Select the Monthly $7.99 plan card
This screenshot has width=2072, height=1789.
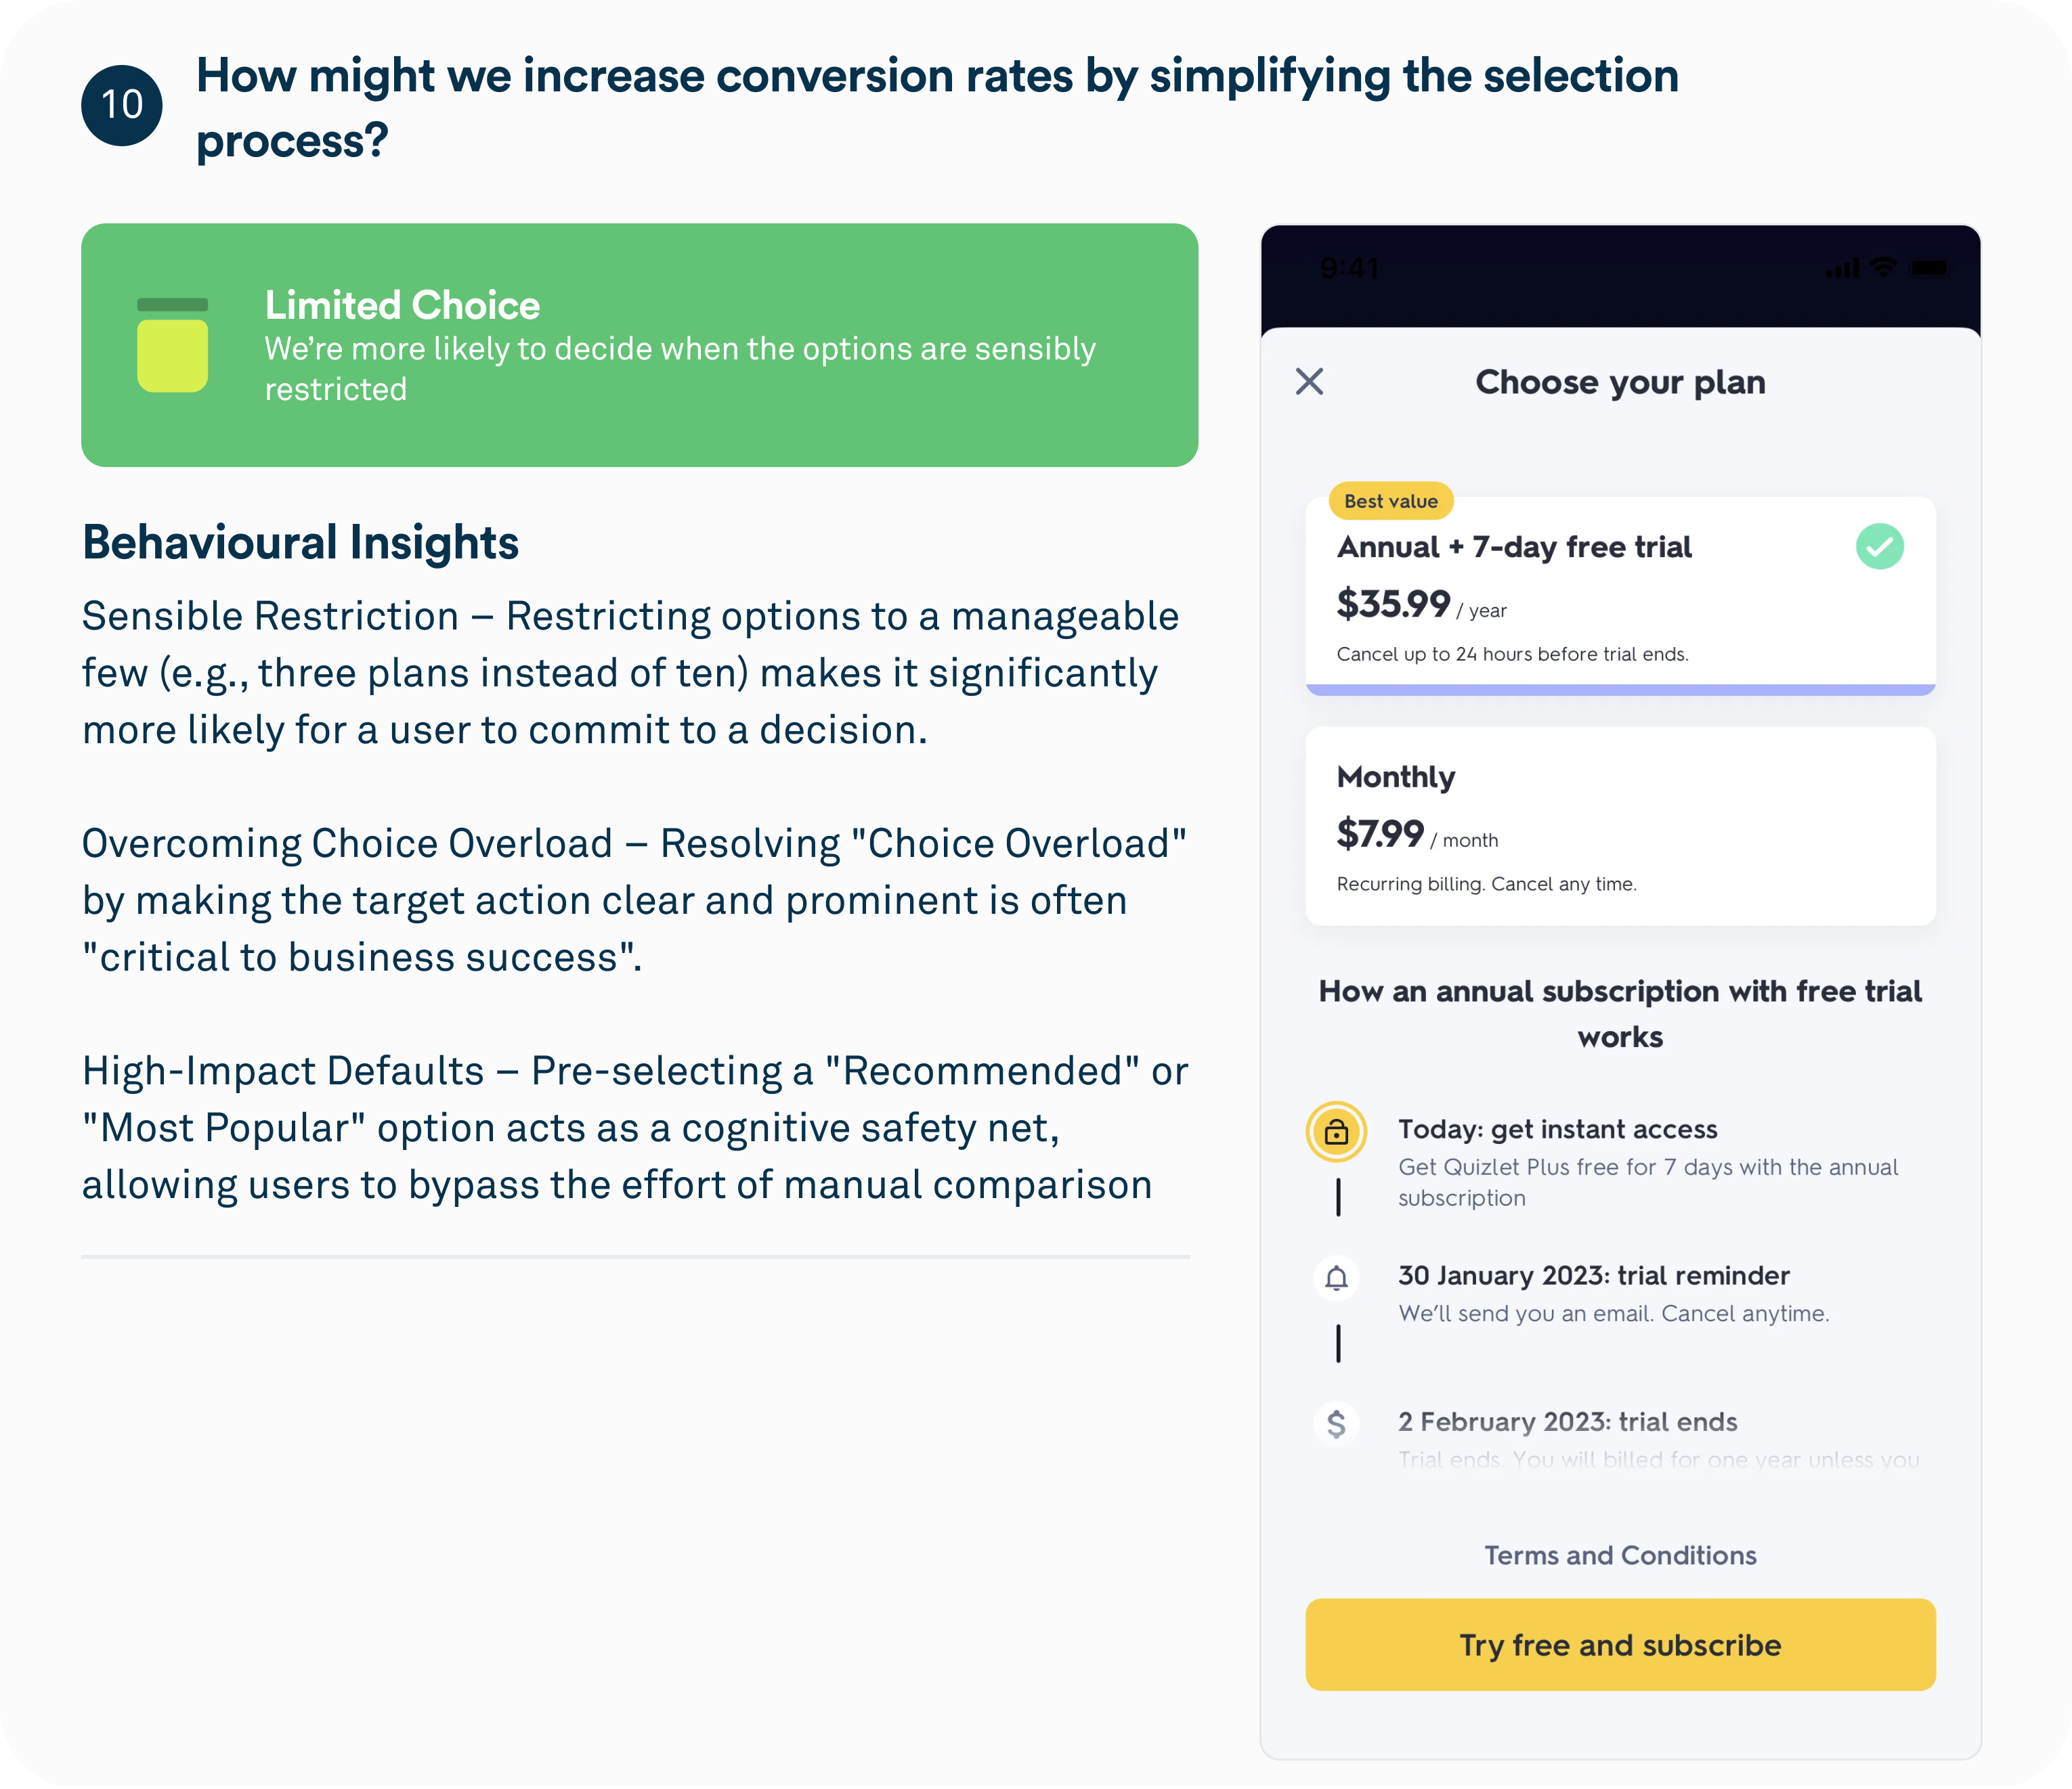coord(1620,826)
